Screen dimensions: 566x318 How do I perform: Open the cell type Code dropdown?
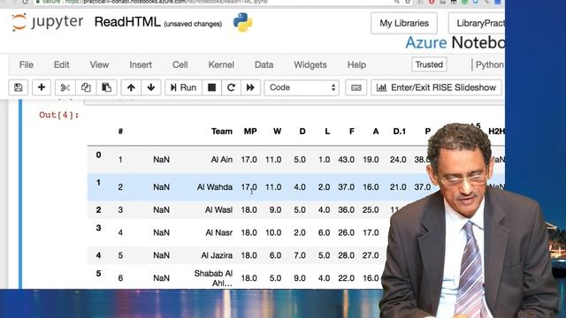pos(302,87)
